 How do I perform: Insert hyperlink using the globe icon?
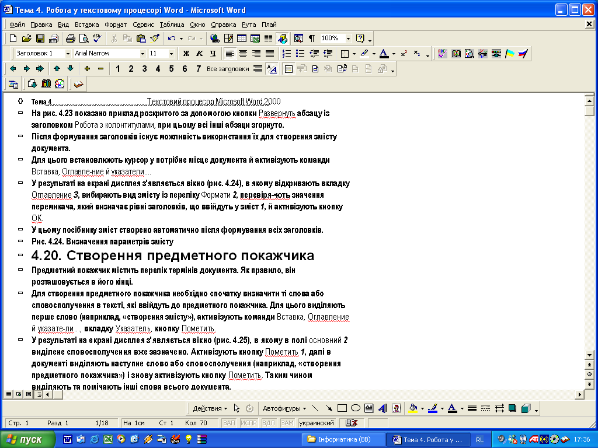pyautogui.click(x=215, y=38)
